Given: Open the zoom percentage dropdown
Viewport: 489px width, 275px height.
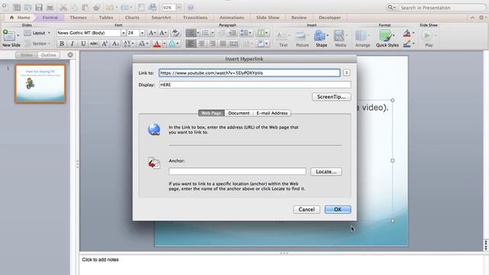Looking at the screenshot, I should 179,8.
